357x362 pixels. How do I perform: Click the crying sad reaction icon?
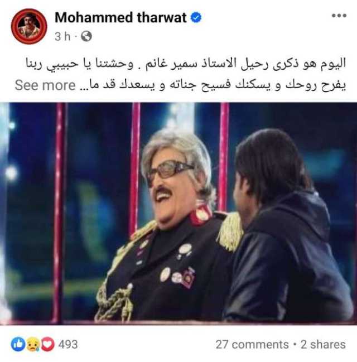(33, 344)
